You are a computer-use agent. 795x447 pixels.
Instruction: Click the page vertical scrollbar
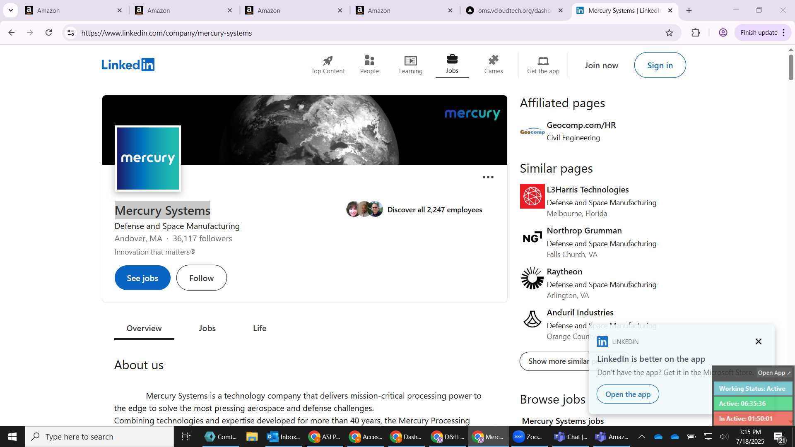tap(791, 67)
